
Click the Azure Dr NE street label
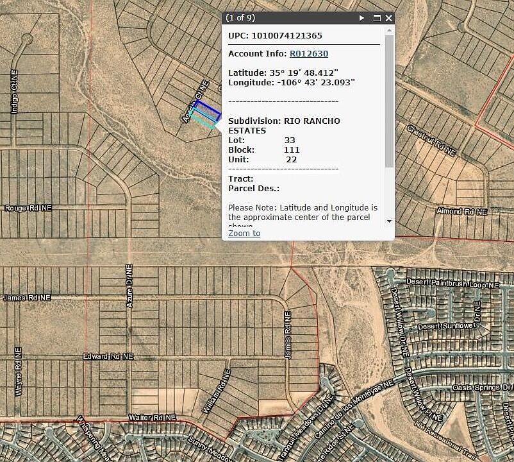click(x=129, y=286)
